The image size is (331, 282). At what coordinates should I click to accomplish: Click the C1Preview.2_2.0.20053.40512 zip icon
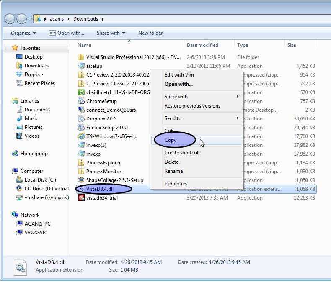(81, 75)
